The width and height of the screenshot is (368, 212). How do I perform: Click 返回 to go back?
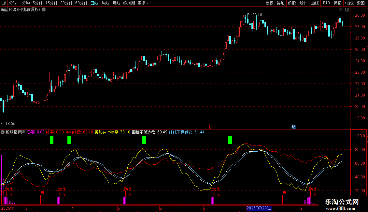pos(361,3)
